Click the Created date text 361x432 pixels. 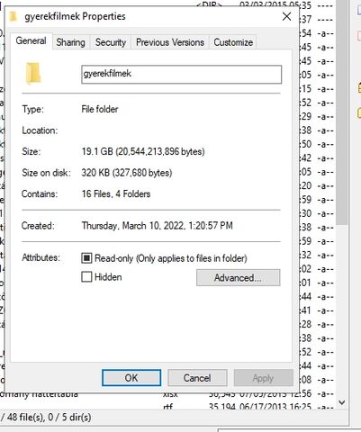(x=158, y=226)
